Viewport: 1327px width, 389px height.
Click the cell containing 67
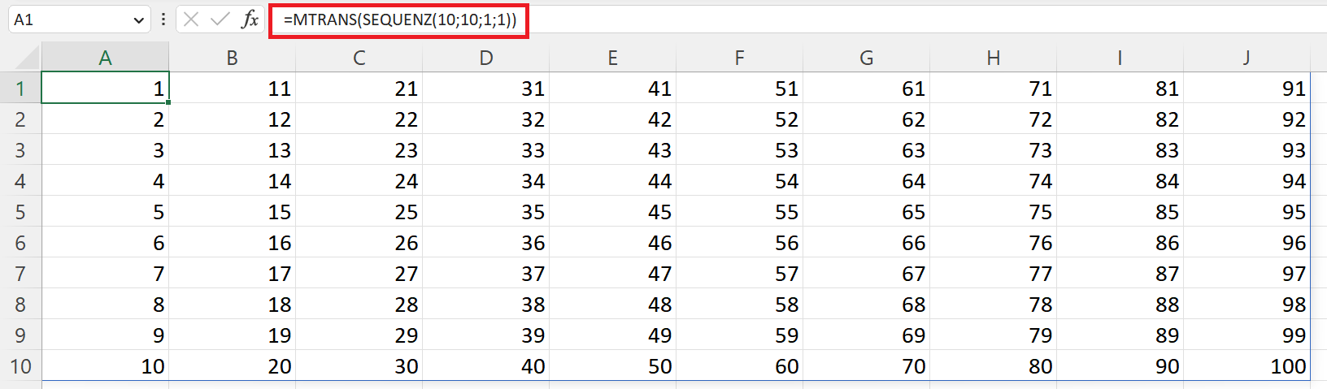[x=866, y=273]
